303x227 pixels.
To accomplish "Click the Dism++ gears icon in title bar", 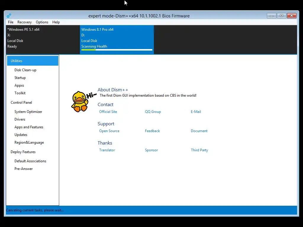I will point(9,16).
